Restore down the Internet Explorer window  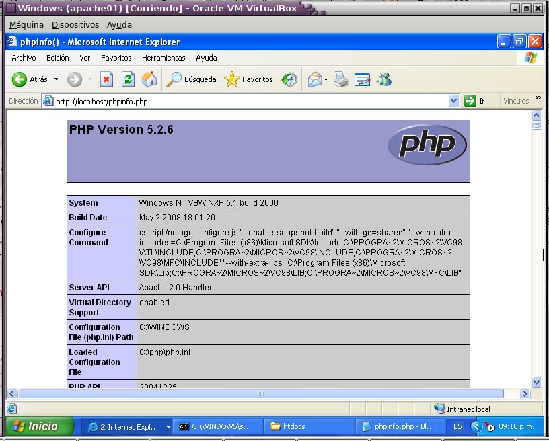[519, 42]
